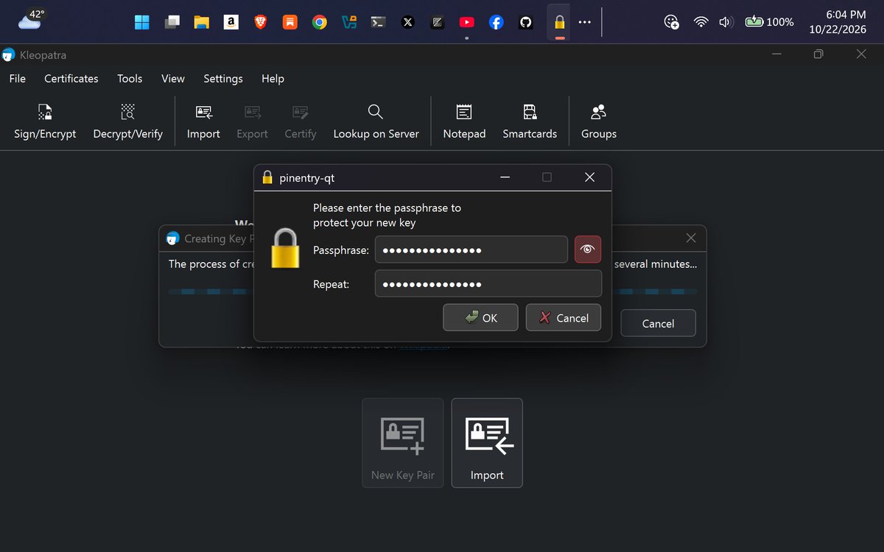
Task: Open the Windows Start menu
Action: tap(142, 22)
